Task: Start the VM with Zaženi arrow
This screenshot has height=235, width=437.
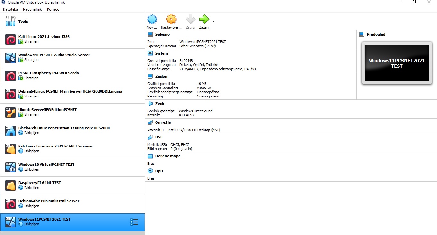Action: 204,19
